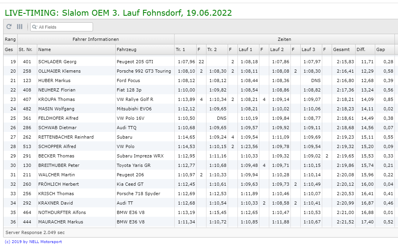
Task: Click the Zeiten group header
Action: [x=284, y=39]
